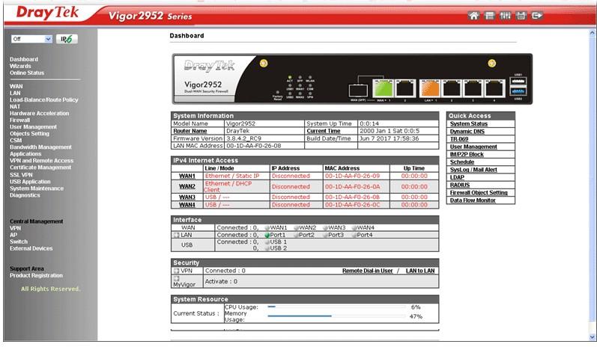Image resolution: width=597 pixels, height=347 pixels.
Task: Open RADIUS quick access link
Action: 460,185
